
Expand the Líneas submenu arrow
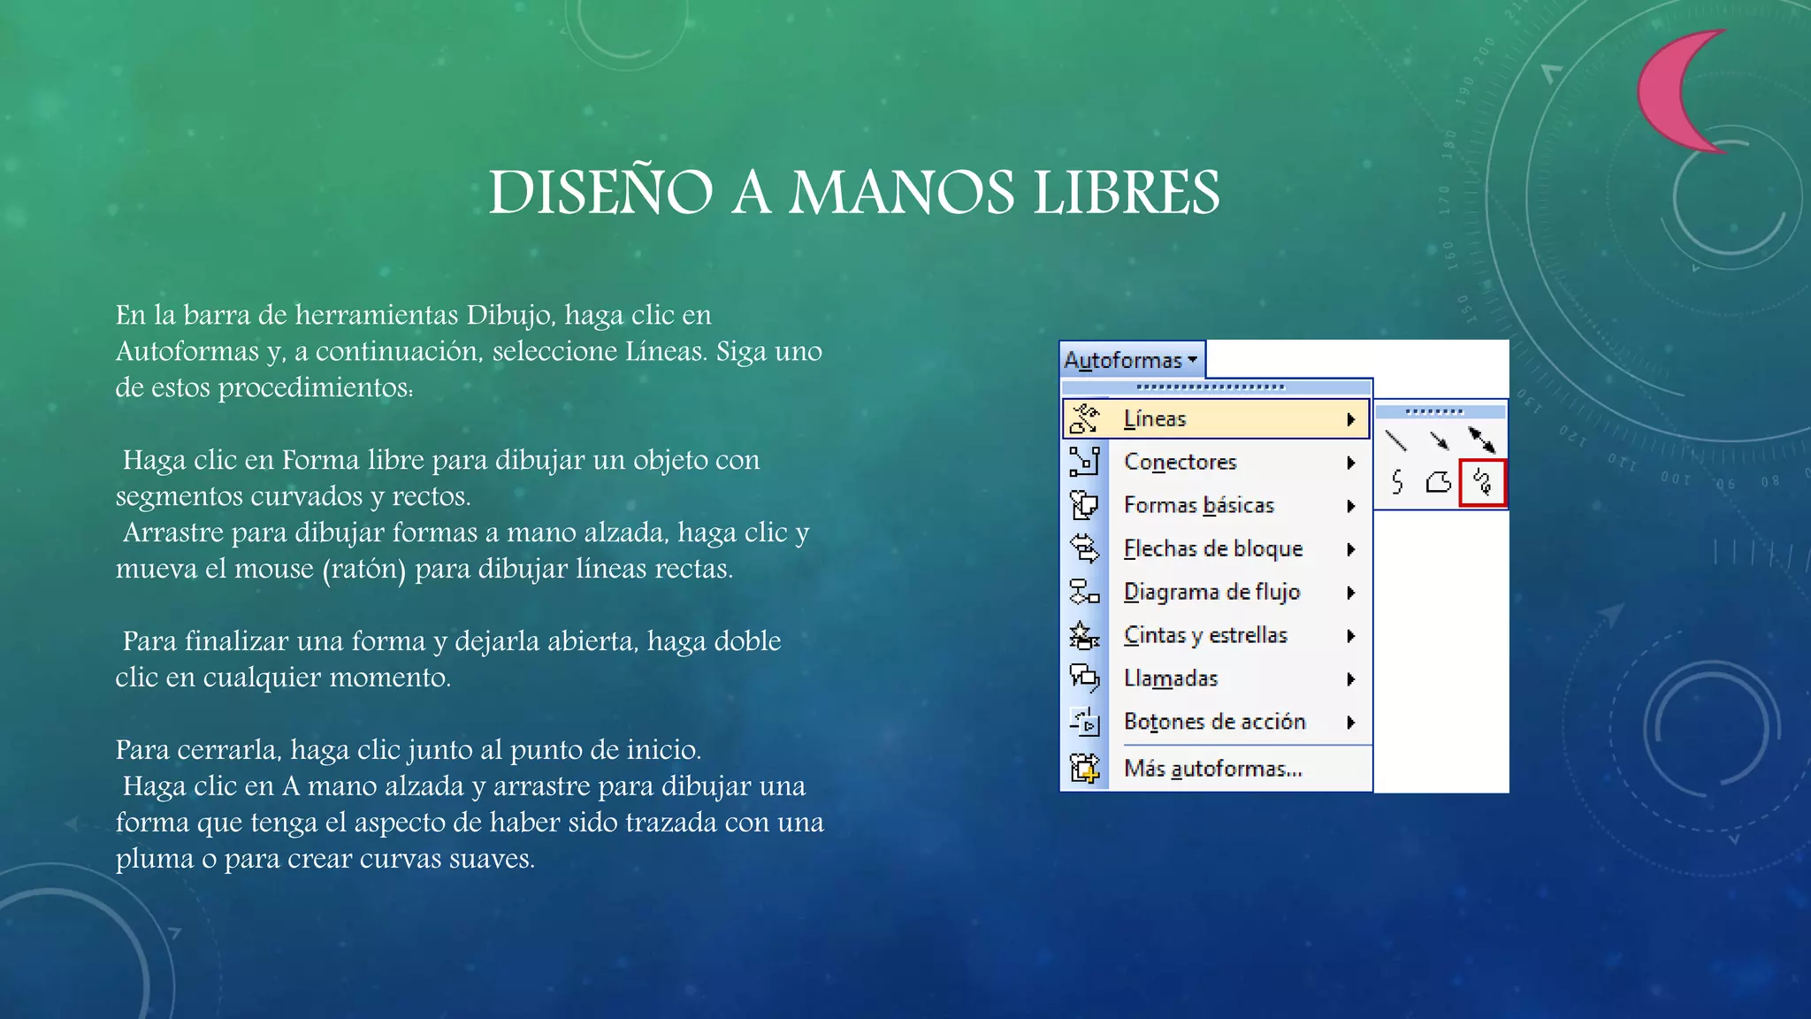[1351, 419]
